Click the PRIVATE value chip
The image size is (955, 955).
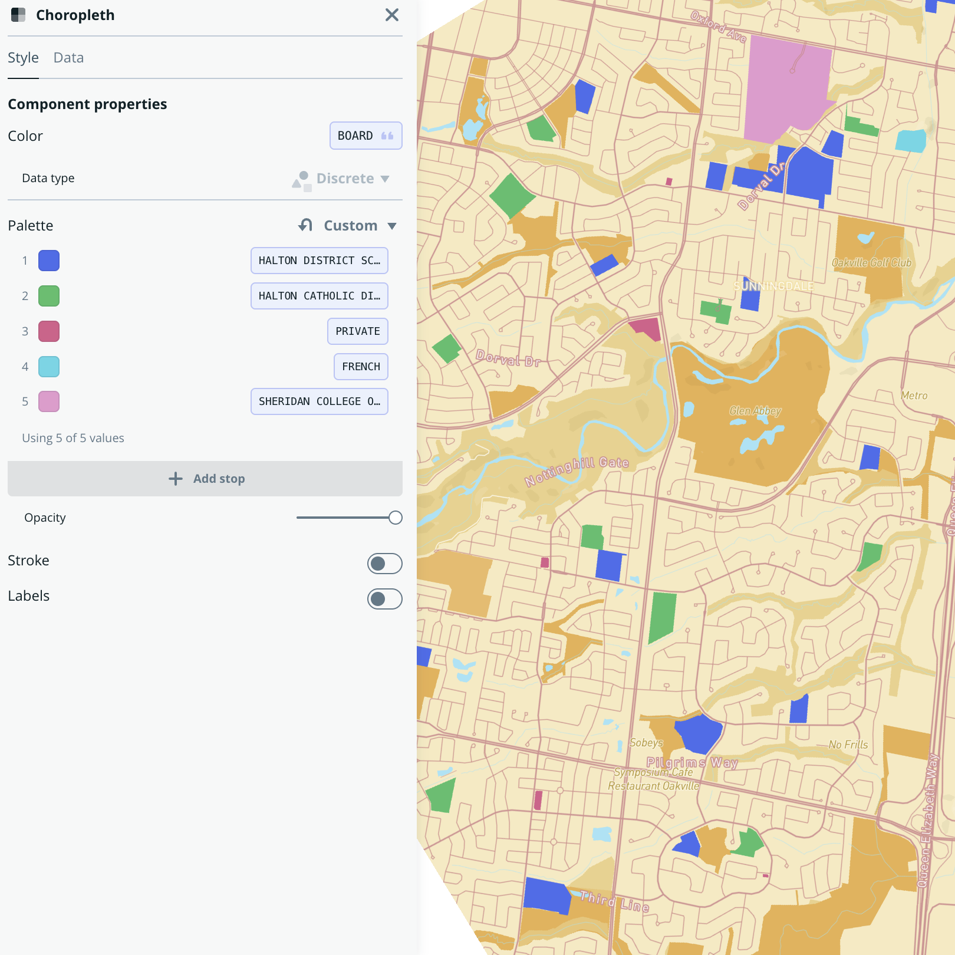pos(357,331)
